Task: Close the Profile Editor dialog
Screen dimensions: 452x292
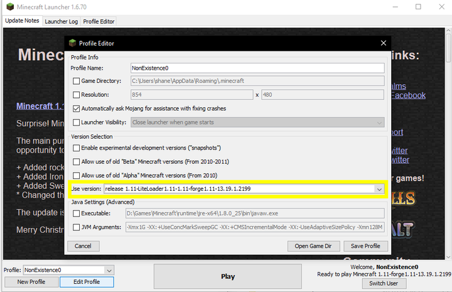Action: (383, 43)
